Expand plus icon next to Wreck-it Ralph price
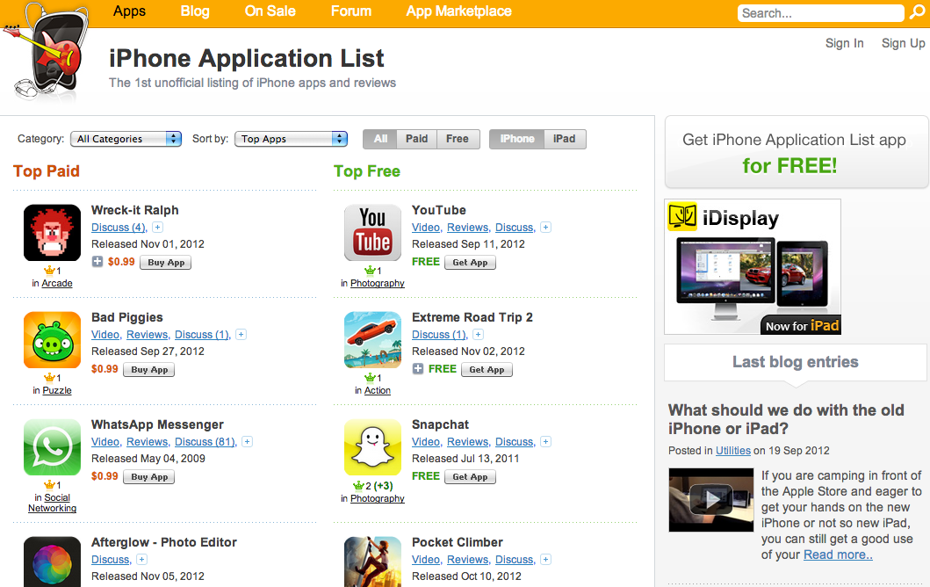Viewport: 930px width, 587px height. tap(97, 262)
